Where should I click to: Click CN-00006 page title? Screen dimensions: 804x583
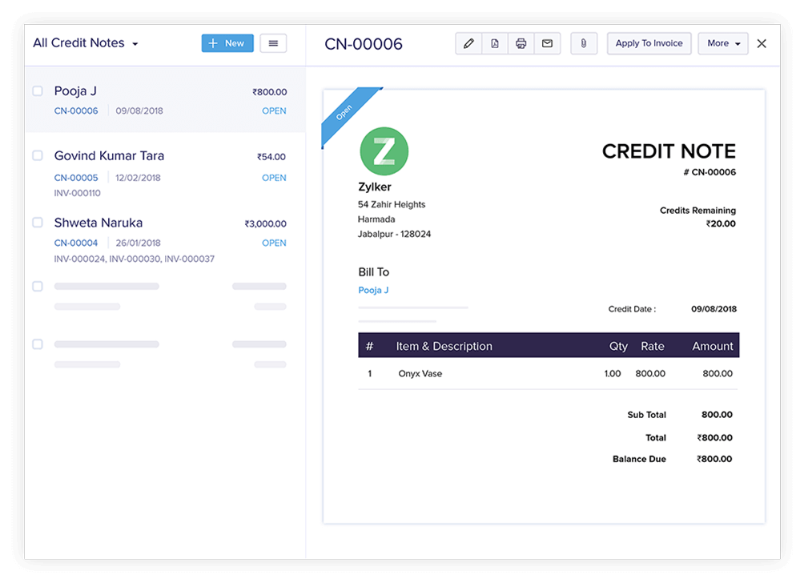pos(364,44)
